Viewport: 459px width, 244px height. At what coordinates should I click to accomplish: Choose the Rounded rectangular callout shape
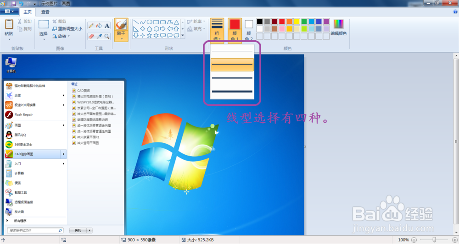tap(163, 35)
